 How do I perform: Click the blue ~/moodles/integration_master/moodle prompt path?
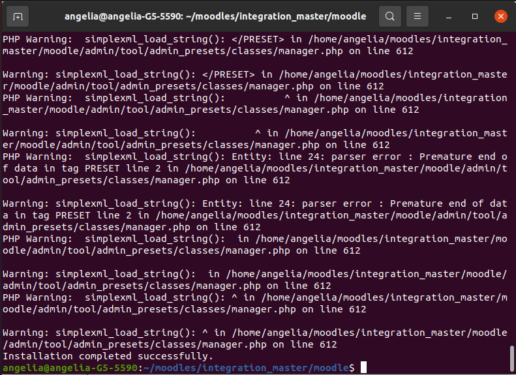[246, 367]
